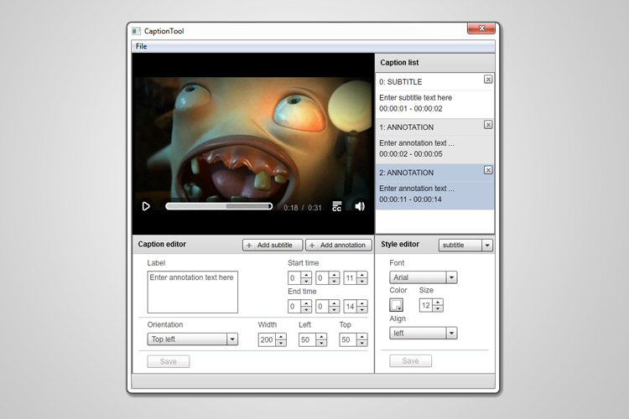Image resolution: width=629 pixels, height=419 pixels.
Task: Close the CaptionTool window
Action: [x=481, y=28]
